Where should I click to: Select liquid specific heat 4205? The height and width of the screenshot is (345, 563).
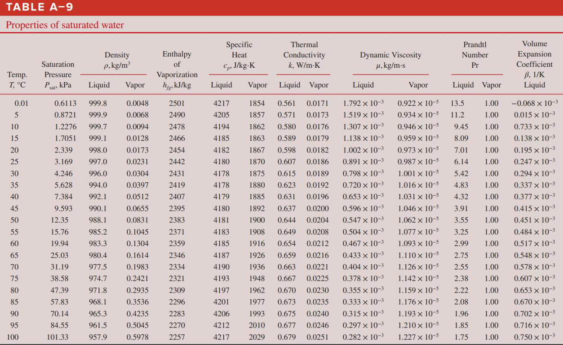(x=221, y=114)
